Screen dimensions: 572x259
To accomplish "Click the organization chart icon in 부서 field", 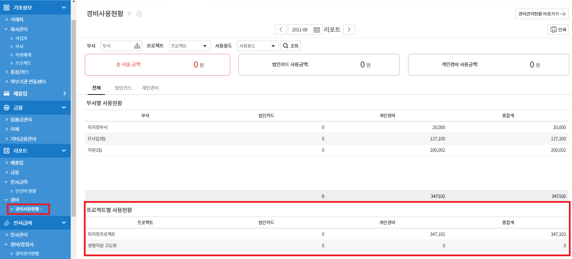I will tap(137, 46).
